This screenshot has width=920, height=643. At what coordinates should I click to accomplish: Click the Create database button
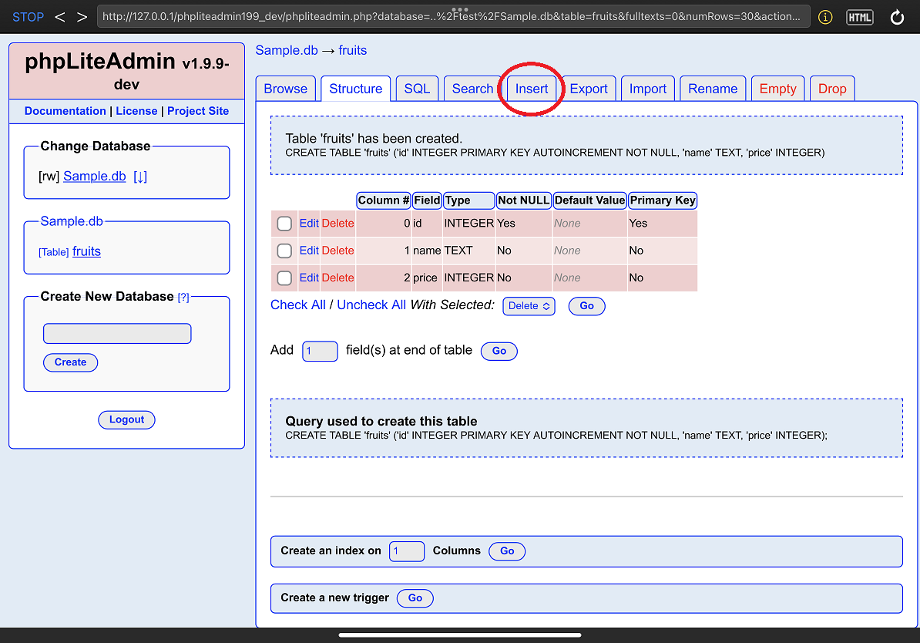pos(70,362)
